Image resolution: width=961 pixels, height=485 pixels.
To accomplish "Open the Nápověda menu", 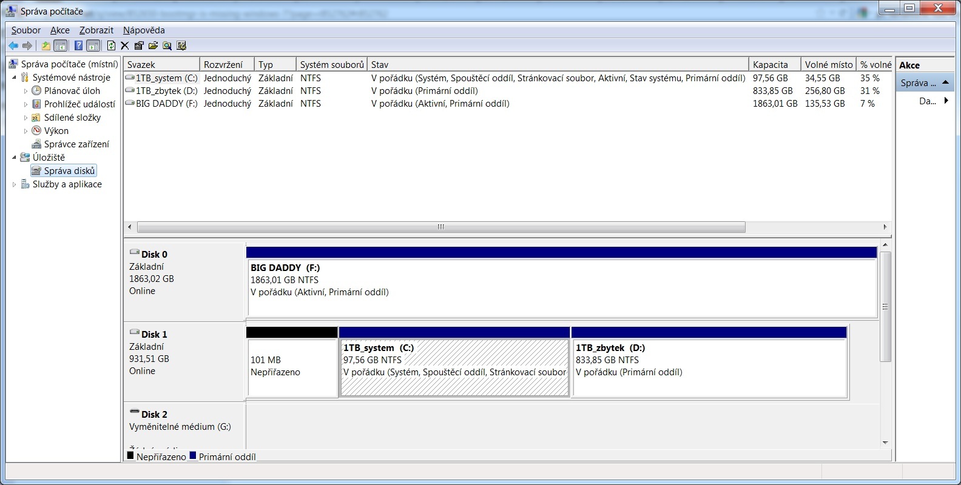I will point(144,30).
